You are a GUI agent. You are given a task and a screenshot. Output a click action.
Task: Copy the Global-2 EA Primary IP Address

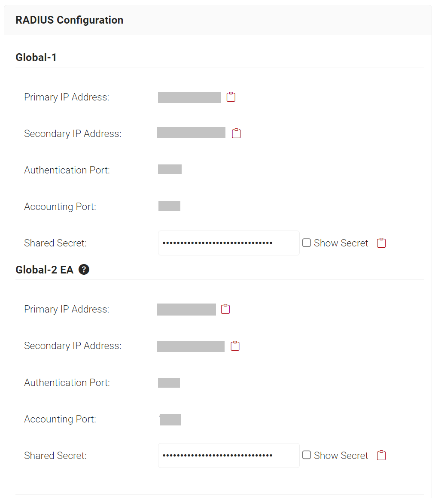point(225,309)
